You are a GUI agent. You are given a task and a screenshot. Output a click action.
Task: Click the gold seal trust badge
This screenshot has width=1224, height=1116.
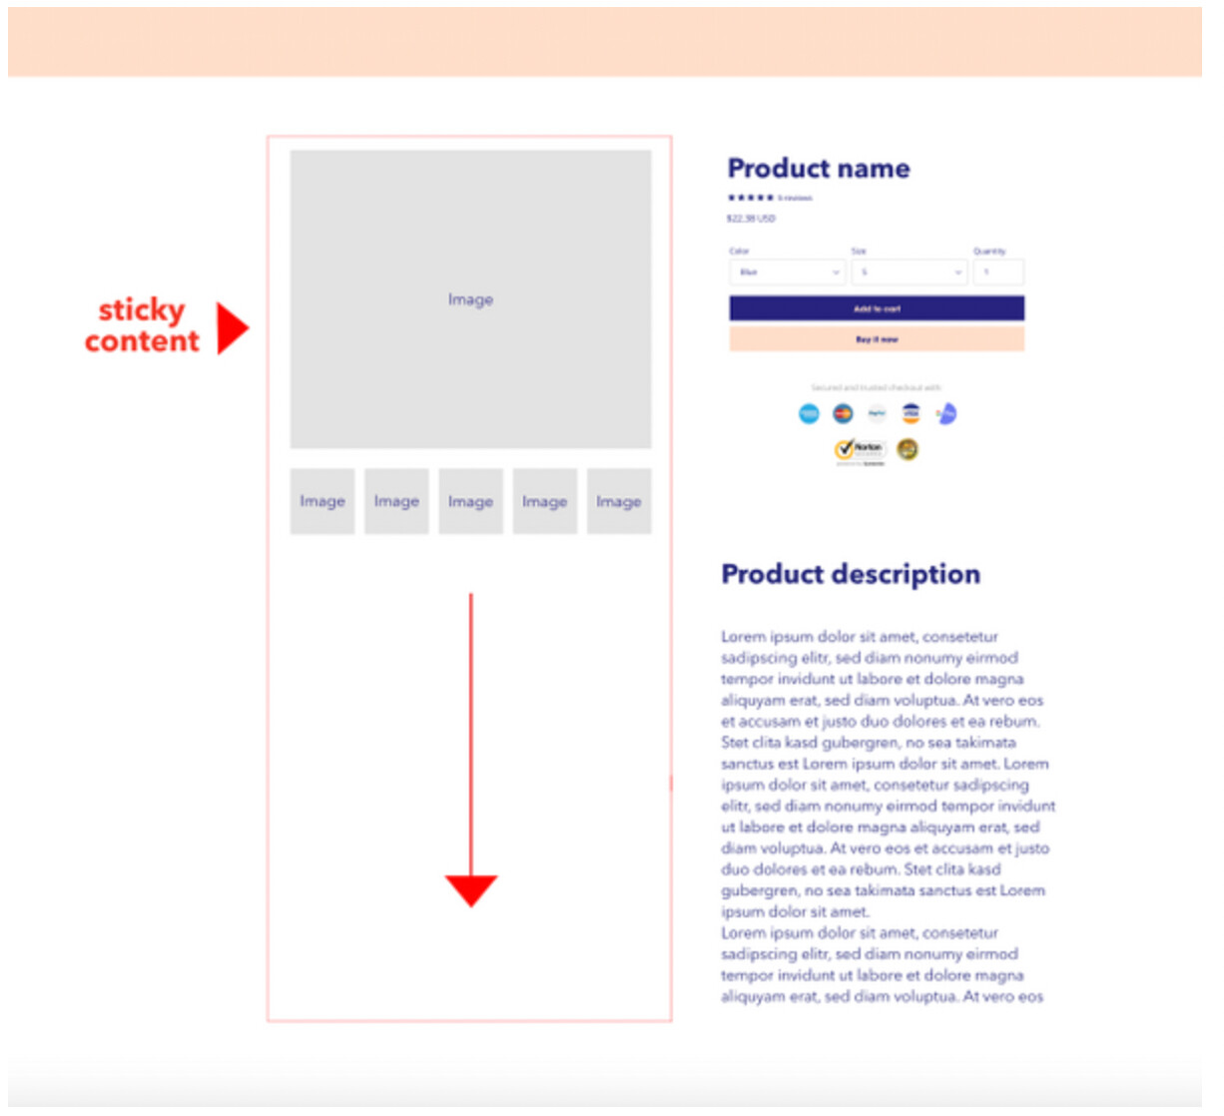click(x=908, y=449)
